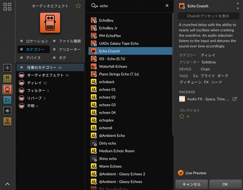This screenshot has height=190, width=243.
Task: Click the large orange pedal device image
Action: [50, 23]
